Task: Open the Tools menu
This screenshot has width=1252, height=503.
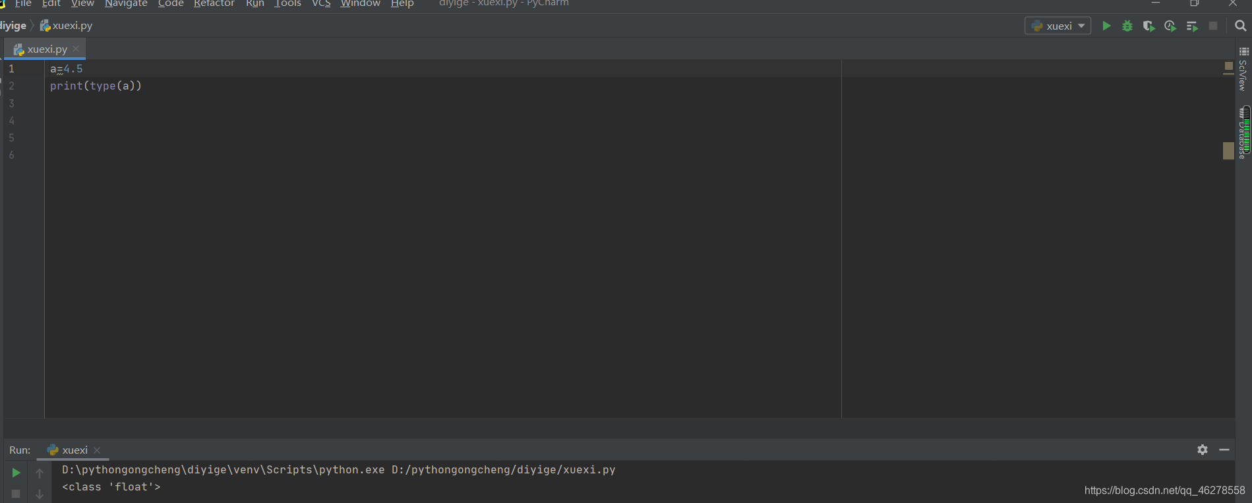Action: (x=287, y=3)
